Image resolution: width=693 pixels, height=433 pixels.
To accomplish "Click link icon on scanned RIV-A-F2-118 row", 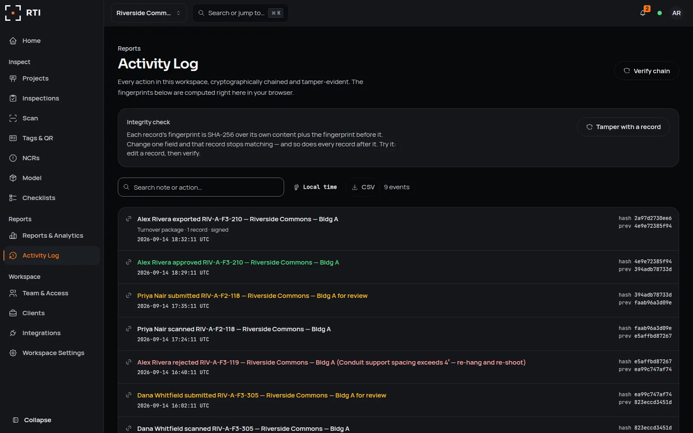I will (129, 329).
